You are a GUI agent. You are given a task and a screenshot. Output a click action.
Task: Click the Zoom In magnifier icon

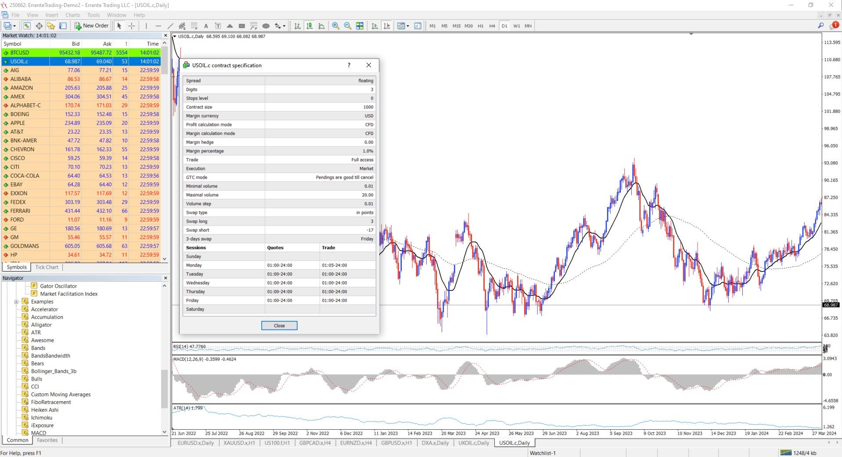click(336, 26)
